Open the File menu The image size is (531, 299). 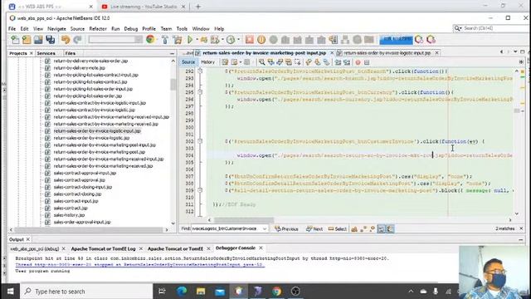tap(12, 29)
